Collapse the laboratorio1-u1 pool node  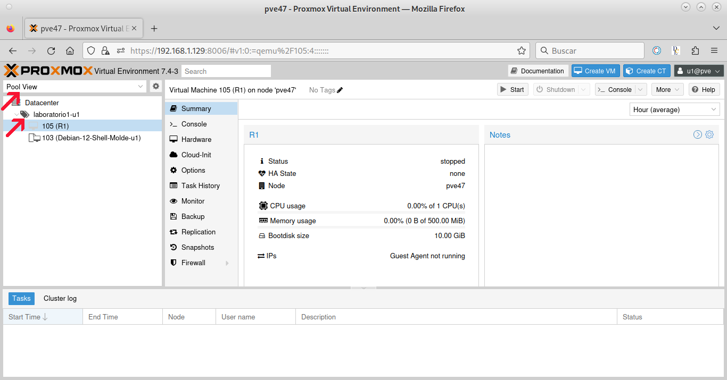pyautogui.click(x=16, y=114)
